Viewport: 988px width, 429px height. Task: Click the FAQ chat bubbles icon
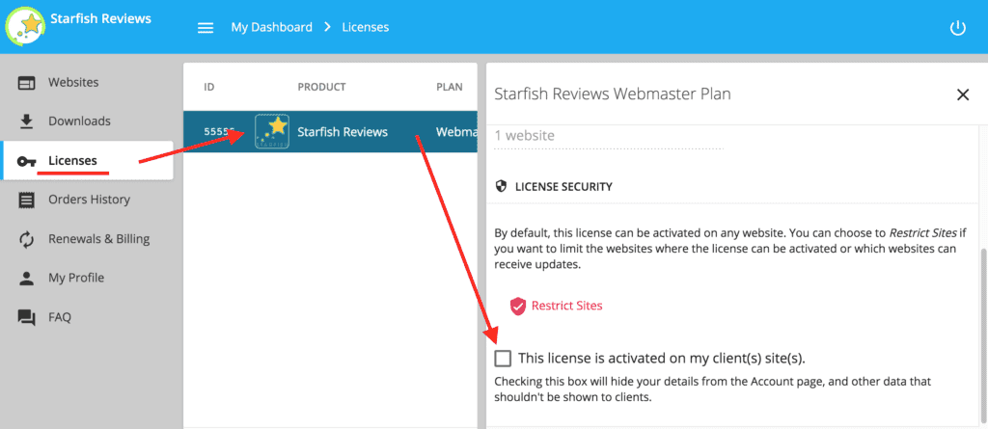(26, 317)
